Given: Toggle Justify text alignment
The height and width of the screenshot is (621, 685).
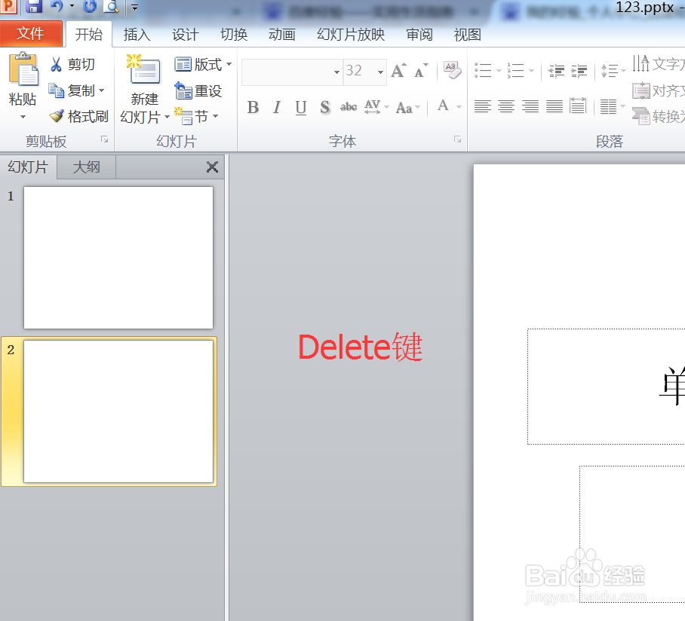Looking at the screenshot, I should pos(554,106).
